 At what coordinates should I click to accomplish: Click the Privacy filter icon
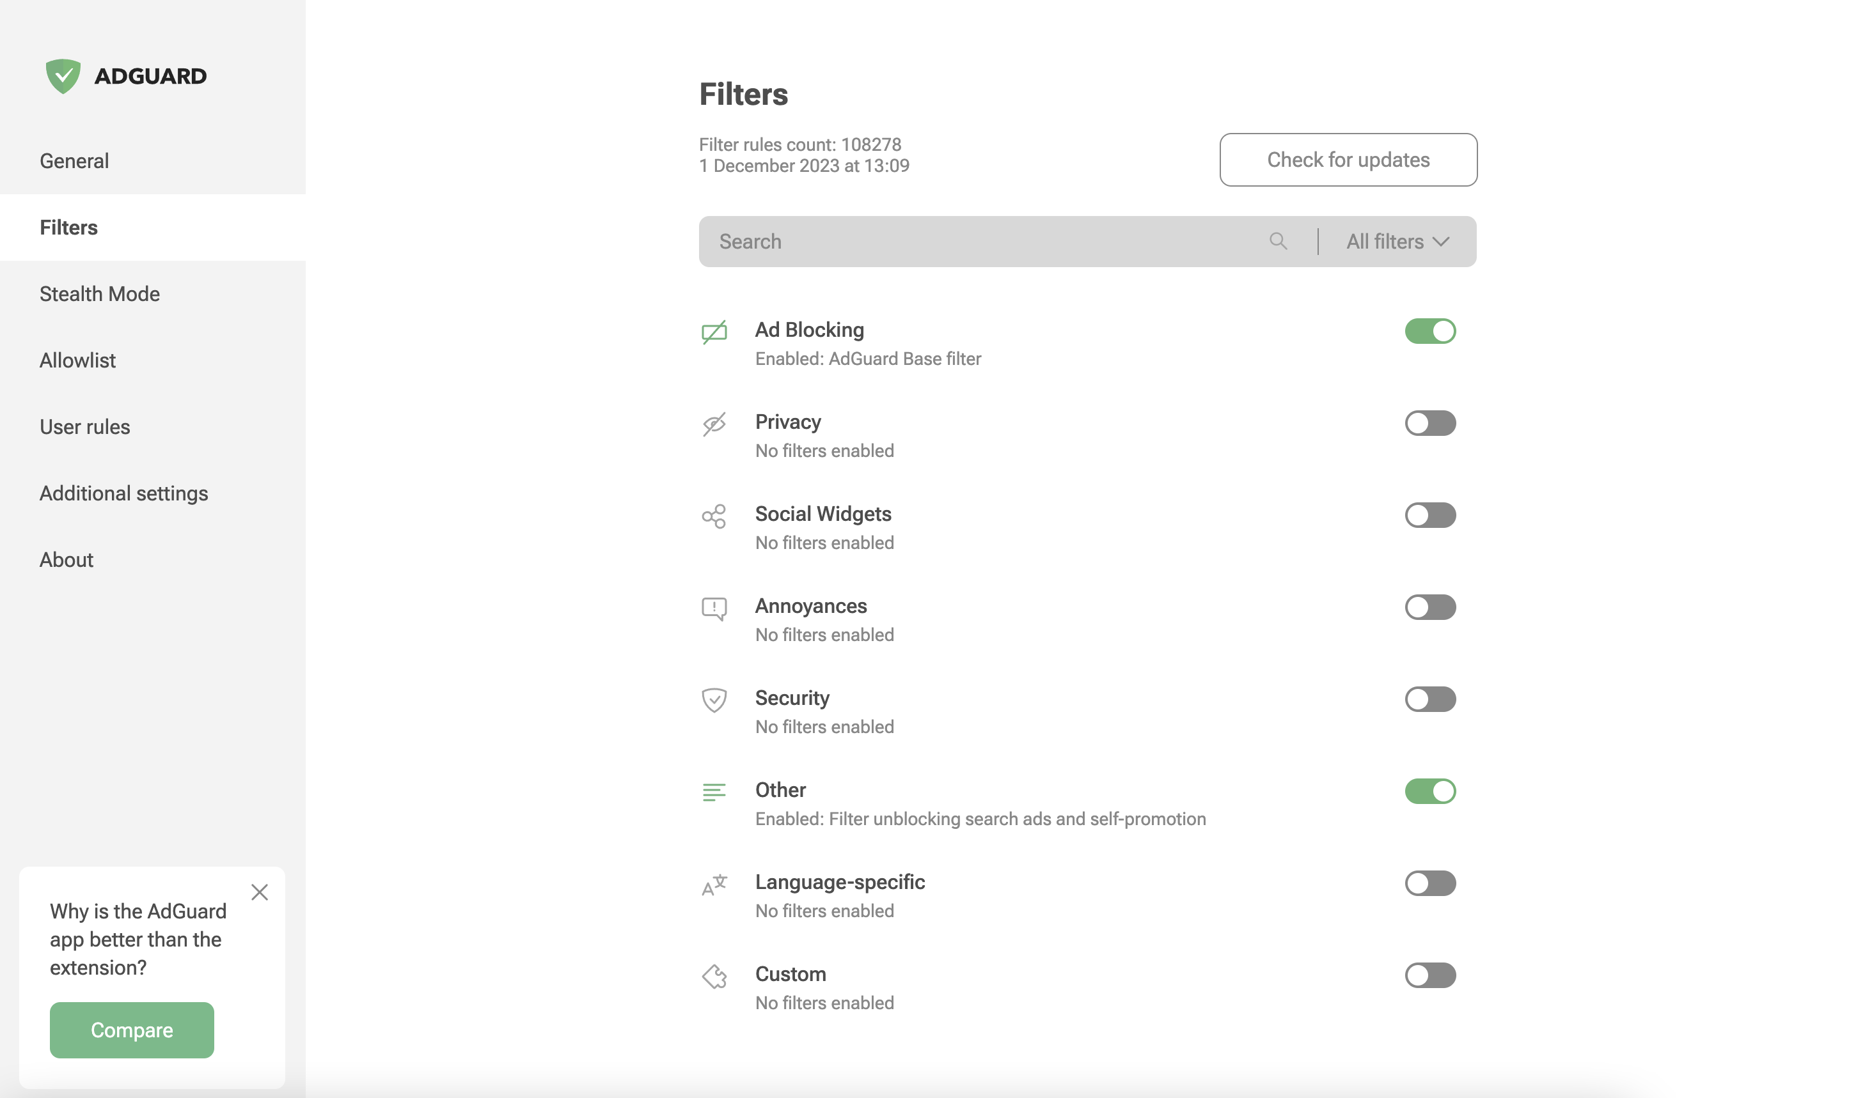(x=714, y=424)
